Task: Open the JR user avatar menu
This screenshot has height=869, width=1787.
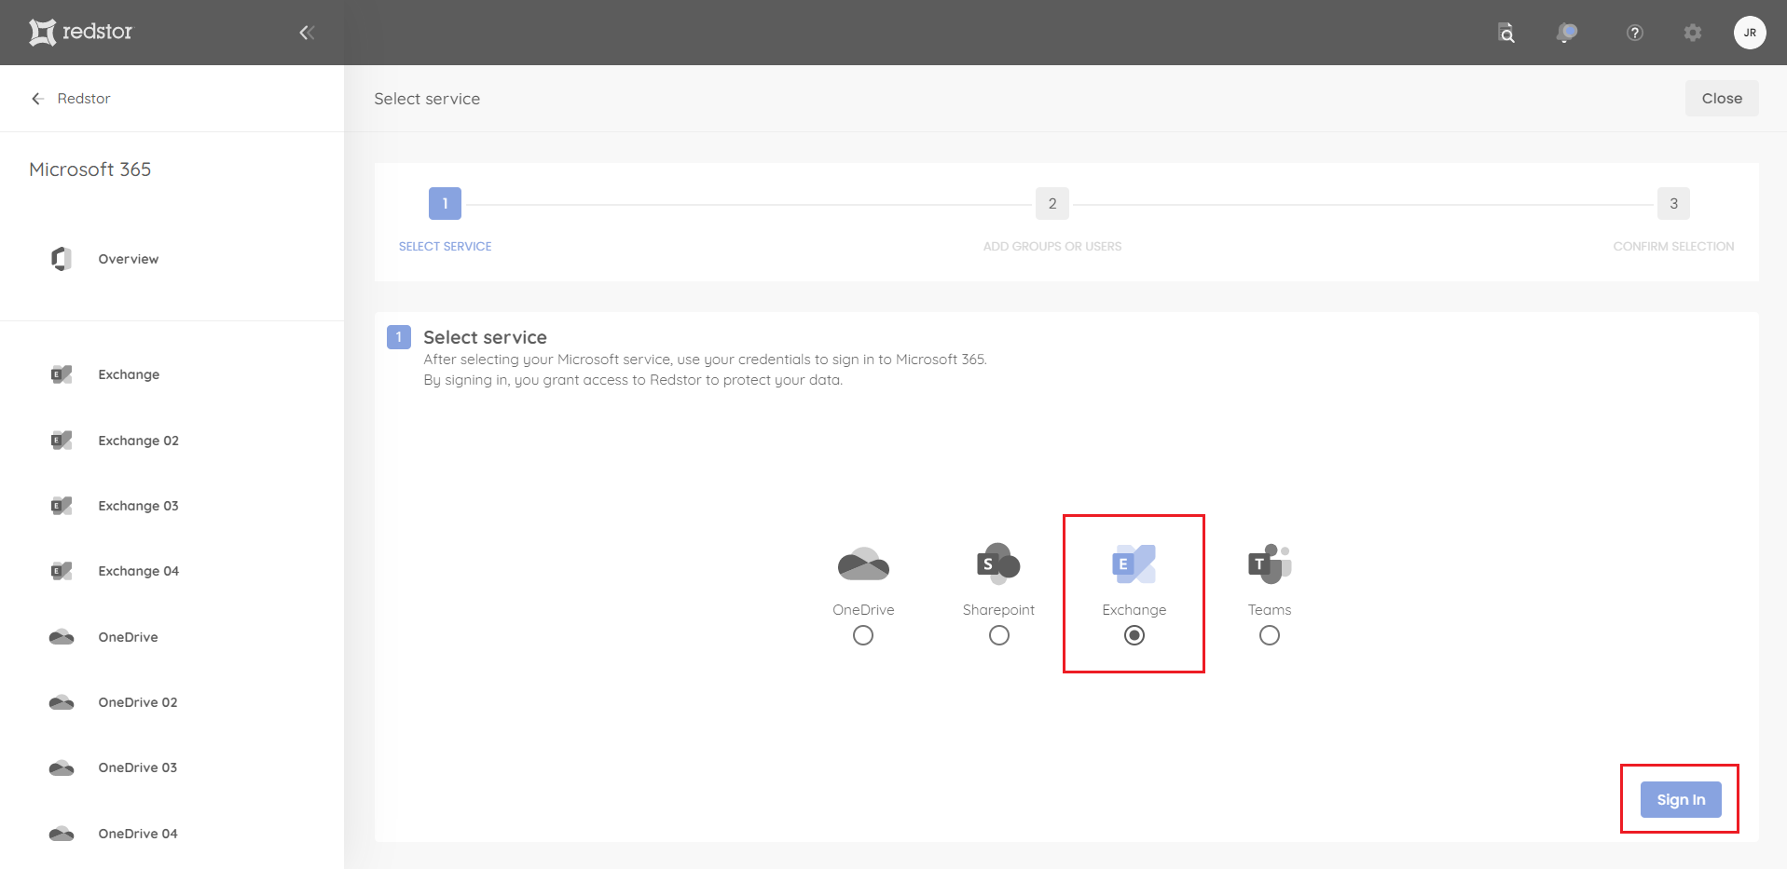Action: click(1750, 33)
